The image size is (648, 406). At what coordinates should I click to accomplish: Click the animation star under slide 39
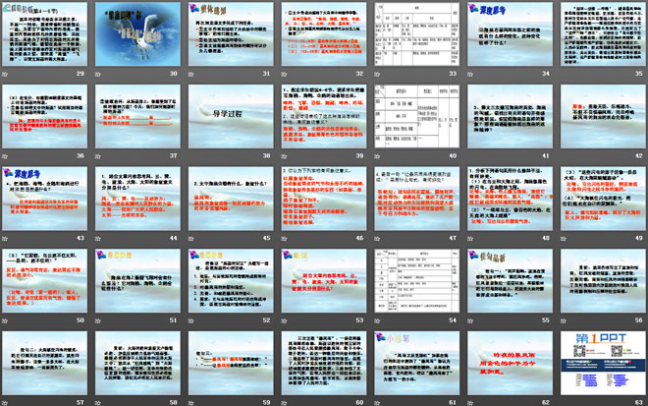284,156
